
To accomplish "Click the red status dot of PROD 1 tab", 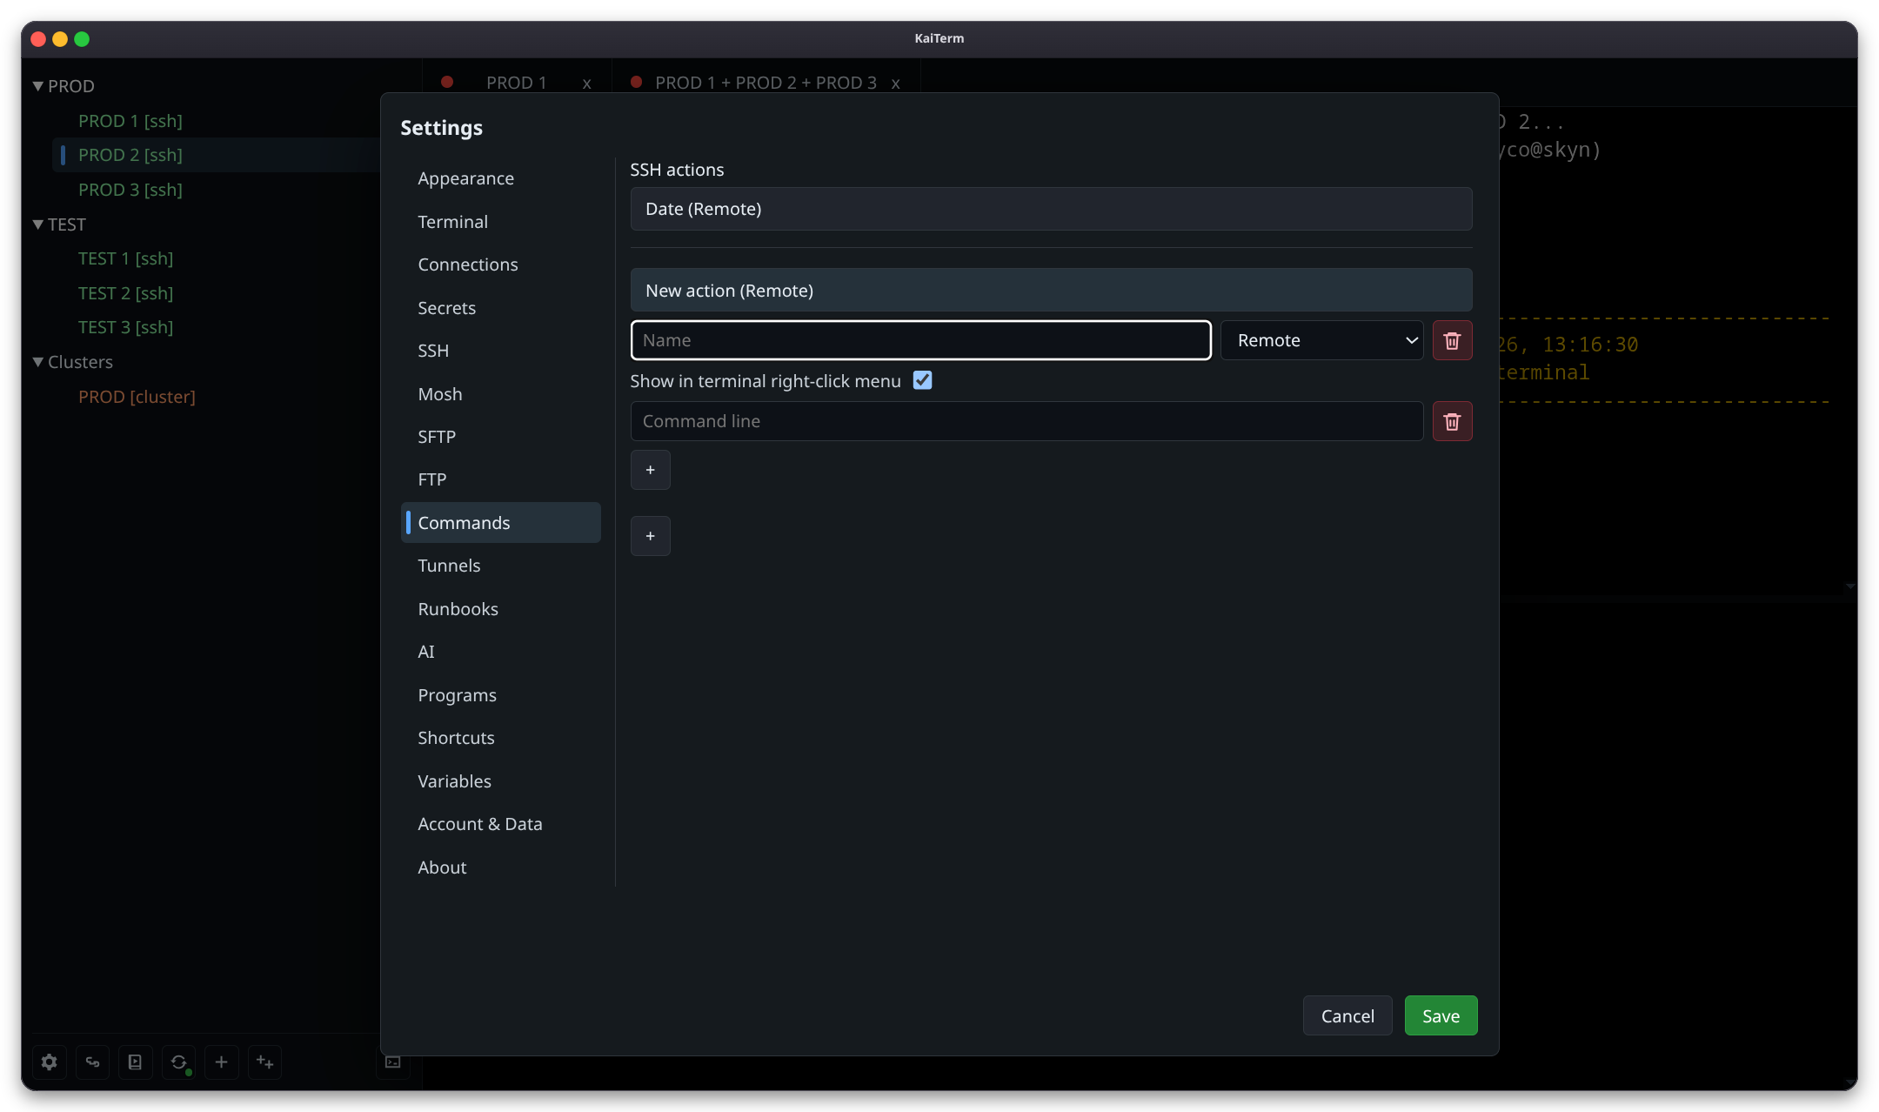I will (447, 82).
